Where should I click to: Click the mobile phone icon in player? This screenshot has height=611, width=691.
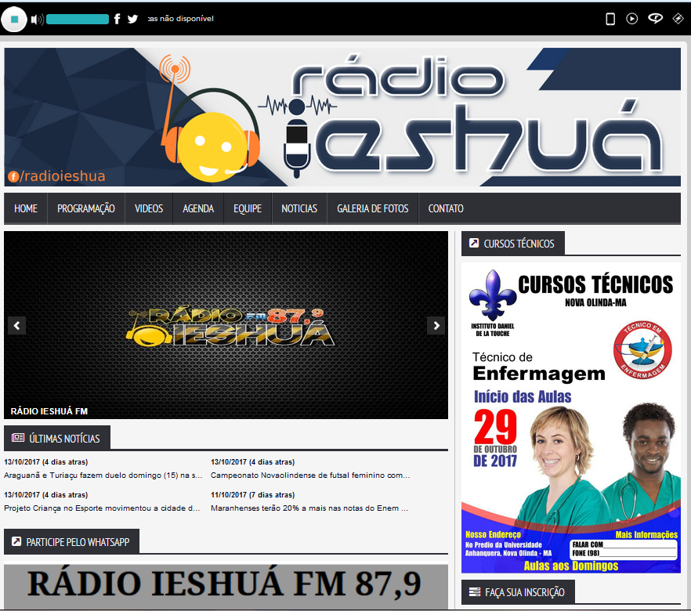tap(610, 19)
